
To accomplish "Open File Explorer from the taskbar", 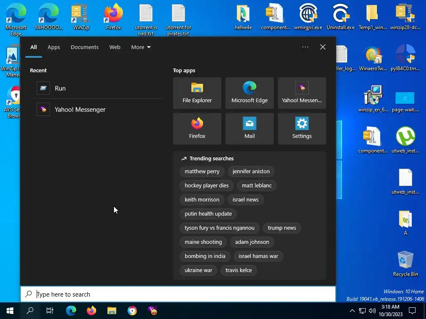I will (x=111, y=311).
